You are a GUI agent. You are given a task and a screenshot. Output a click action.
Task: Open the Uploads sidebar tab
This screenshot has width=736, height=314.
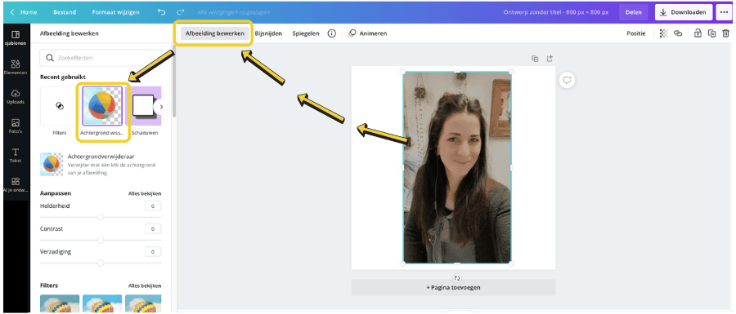(16, 96)
